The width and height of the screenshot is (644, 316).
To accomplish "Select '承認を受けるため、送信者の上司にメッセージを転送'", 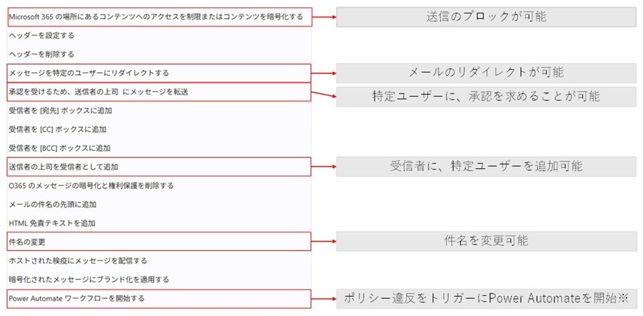I will pos(98,92).
